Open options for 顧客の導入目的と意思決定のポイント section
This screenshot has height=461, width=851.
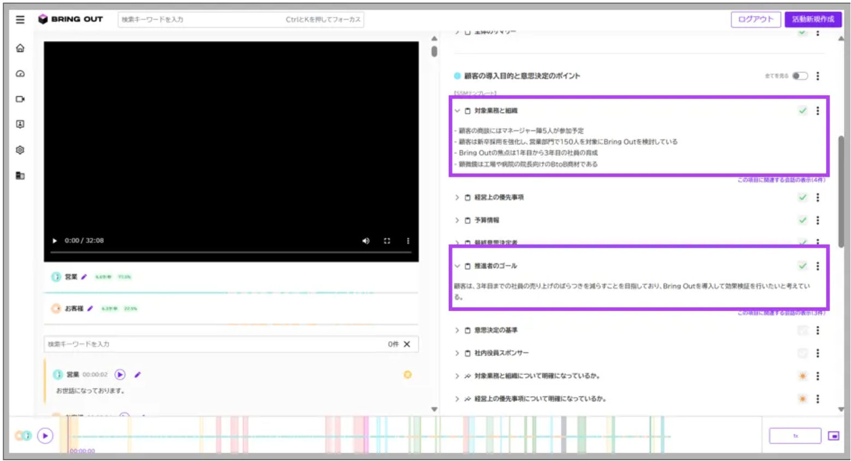(x=818, y=76)
